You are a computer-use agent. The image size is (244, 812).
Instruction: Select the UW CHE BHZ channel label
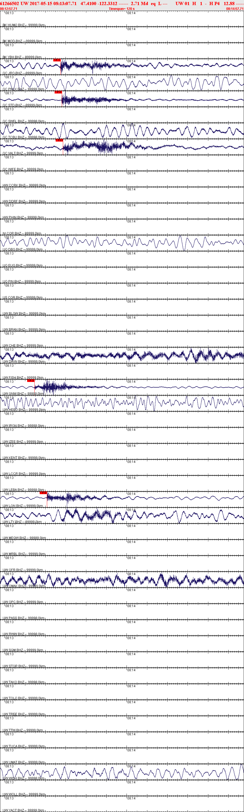click(x=23, y=345)
